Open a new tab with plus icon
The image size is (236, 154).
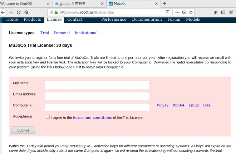pos(164,4)
